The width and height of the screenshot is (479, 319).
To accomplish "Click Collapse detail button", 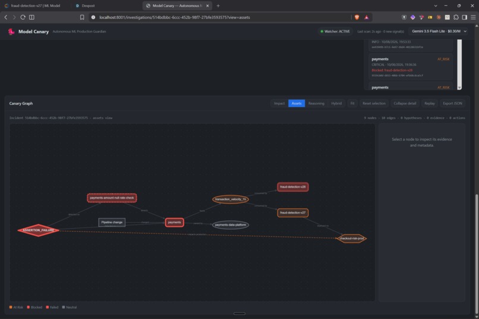I will [x=405, y=103].
